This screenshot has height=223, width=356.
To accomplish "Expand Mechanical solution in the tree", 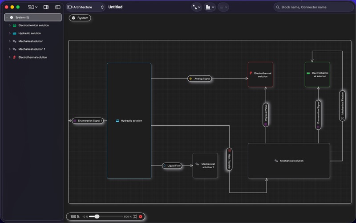I will [10, 41].
